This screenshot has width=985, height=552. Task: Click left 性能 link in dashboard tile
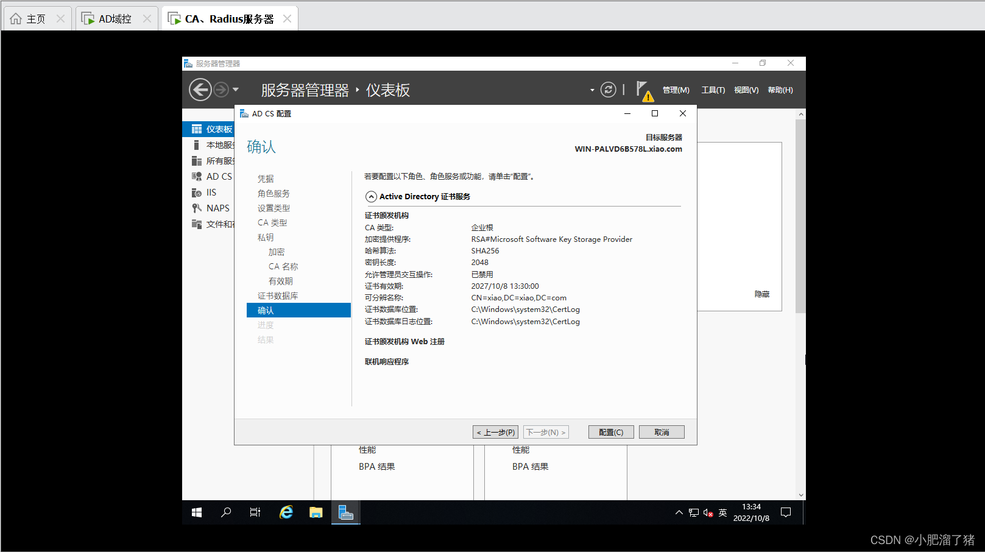tap(367, 450)
